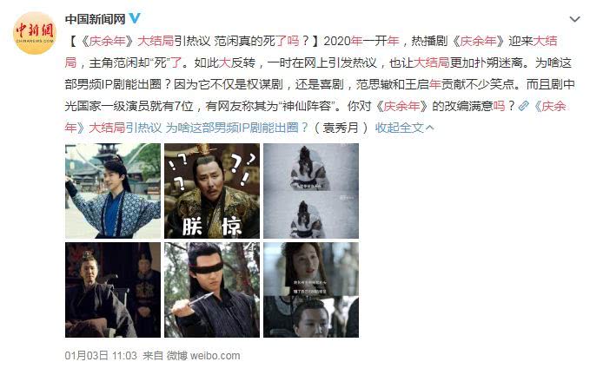
Task: Open thumbnail of man in blue robe
Action: [x=113, y=191]
